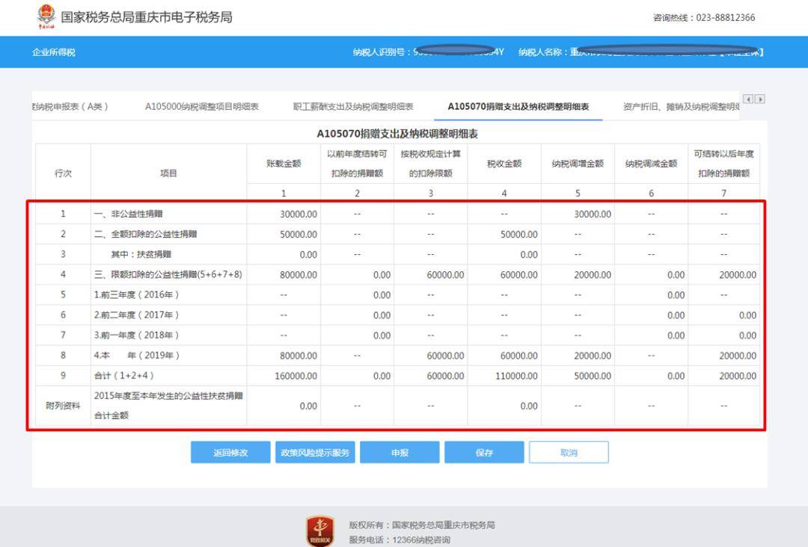Submit the form with 申报 button
808x547 pixels.
400,453
